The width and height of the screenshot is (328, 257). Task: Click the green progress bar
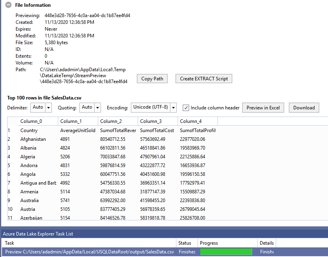pos(226,252)
